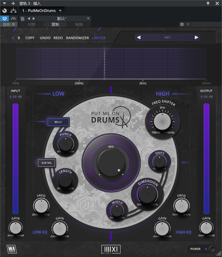Click the INPUT 0.00 dB value field
222x257 pixels.
(x=16, y=97)
